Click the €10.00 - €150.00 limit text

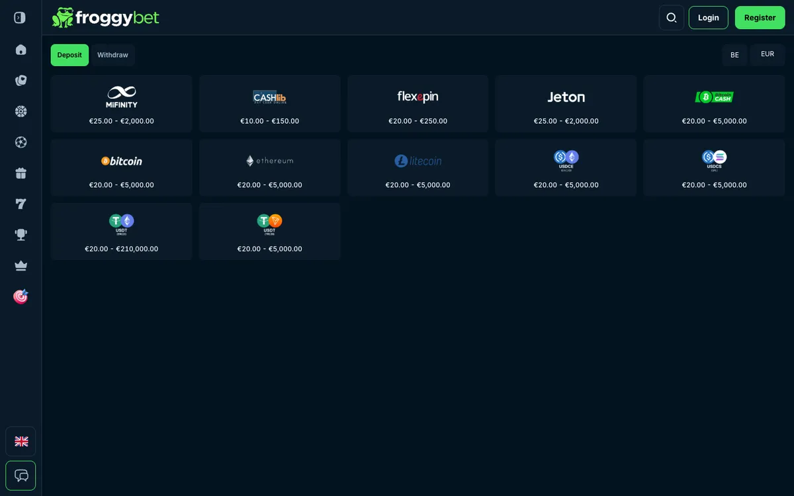[270, 121]
